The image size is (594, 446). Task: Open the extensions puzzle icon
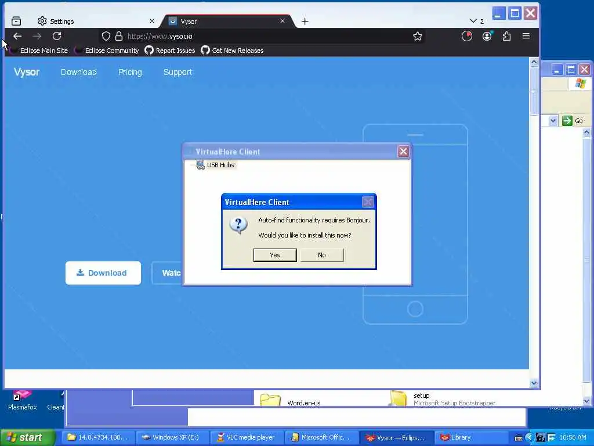(506, 37)
